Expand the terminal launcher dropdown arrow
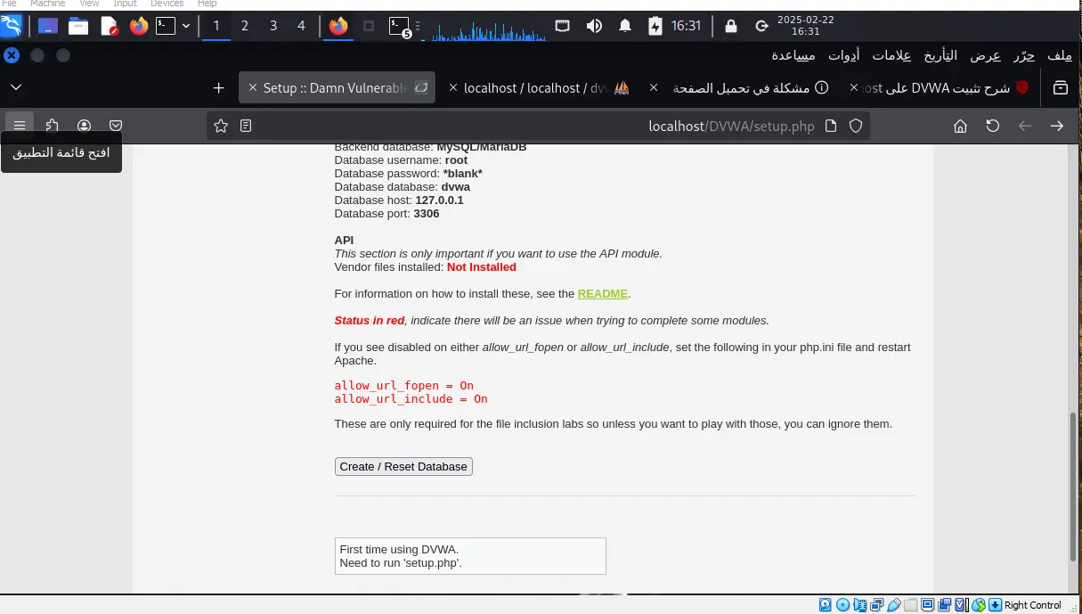1082x614 pixels. tap(186, 26)
